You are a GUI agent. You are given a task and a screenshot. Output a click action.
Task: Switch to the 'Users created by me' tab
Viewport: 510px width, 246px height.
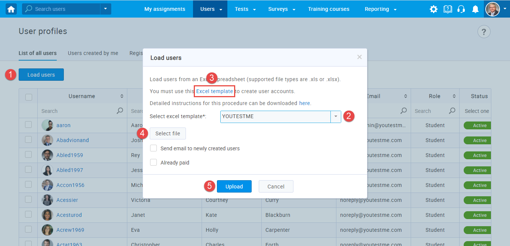(93, 53)
